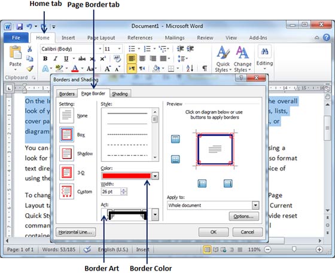Click the Horizontal Line... button

click(x=75, y=232)
